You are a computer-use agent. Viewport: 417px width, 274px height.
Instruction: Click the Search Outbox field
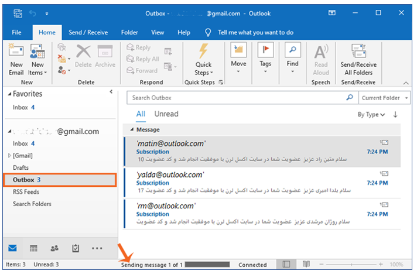tap(237, 98)
